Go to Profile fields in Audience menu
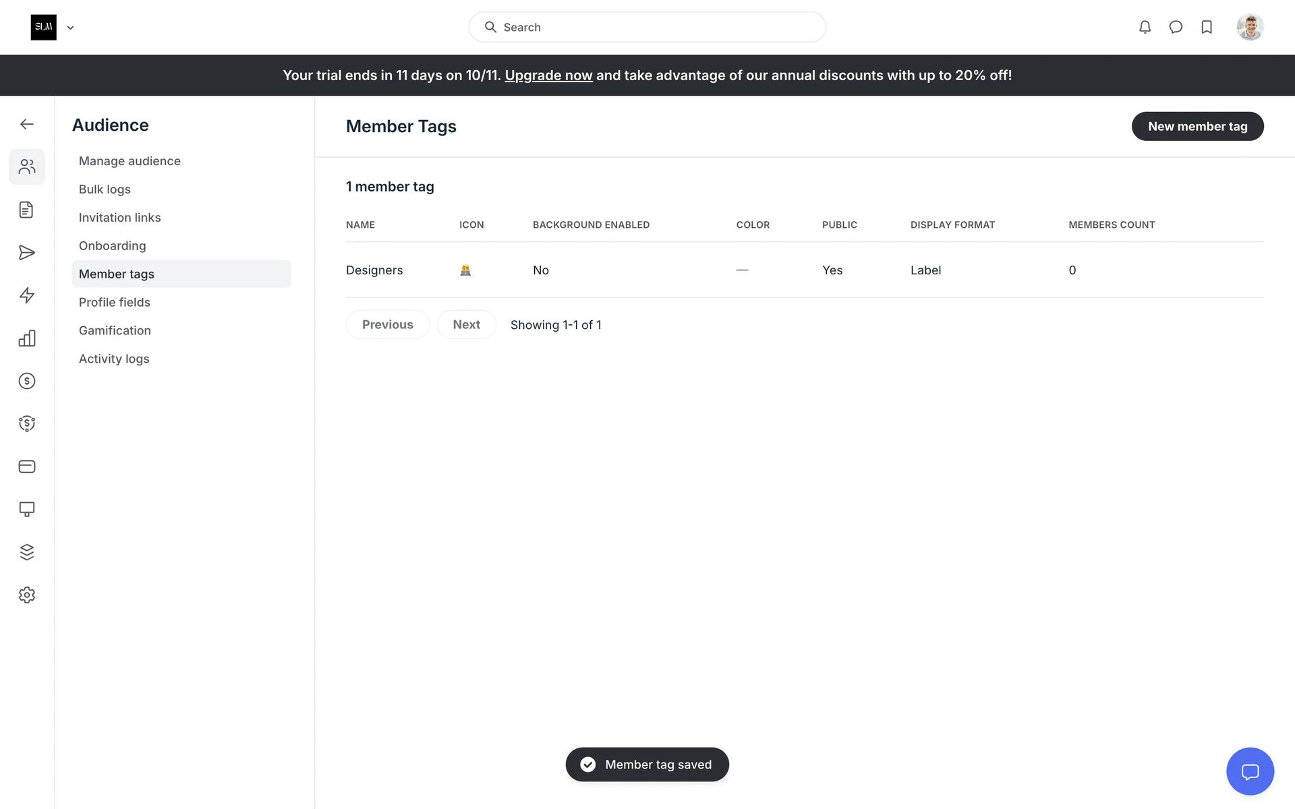 [115, 302]
